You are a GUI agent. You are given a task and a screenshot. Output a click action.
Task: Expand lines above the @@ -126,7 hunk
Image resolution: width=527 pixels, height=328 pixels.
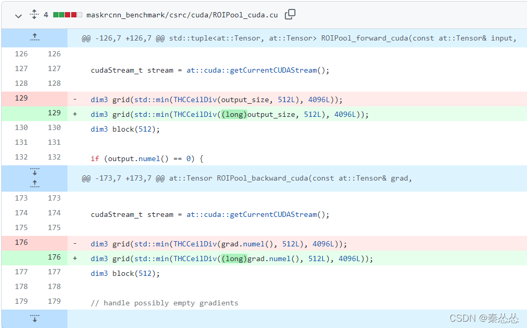click(x=35, y=37)
